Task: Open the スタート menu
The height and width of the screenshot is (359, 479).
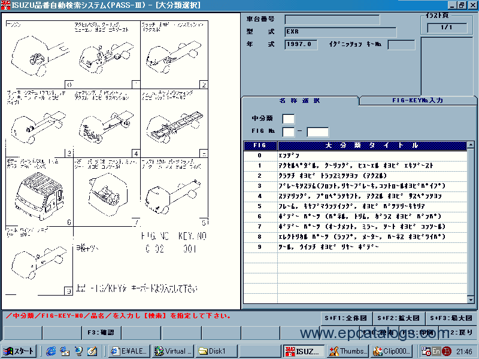Action: point(19,351)
